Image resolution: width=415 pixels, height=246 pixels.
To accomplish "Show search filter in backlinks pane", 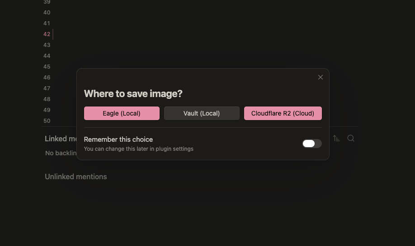I will tap(351, 138).
